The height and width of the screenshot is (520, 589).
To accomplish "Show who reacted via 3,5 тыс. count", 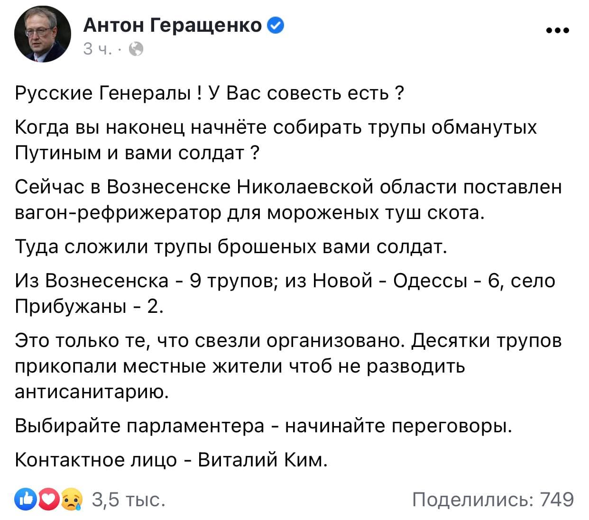I will tap(129, 500).
